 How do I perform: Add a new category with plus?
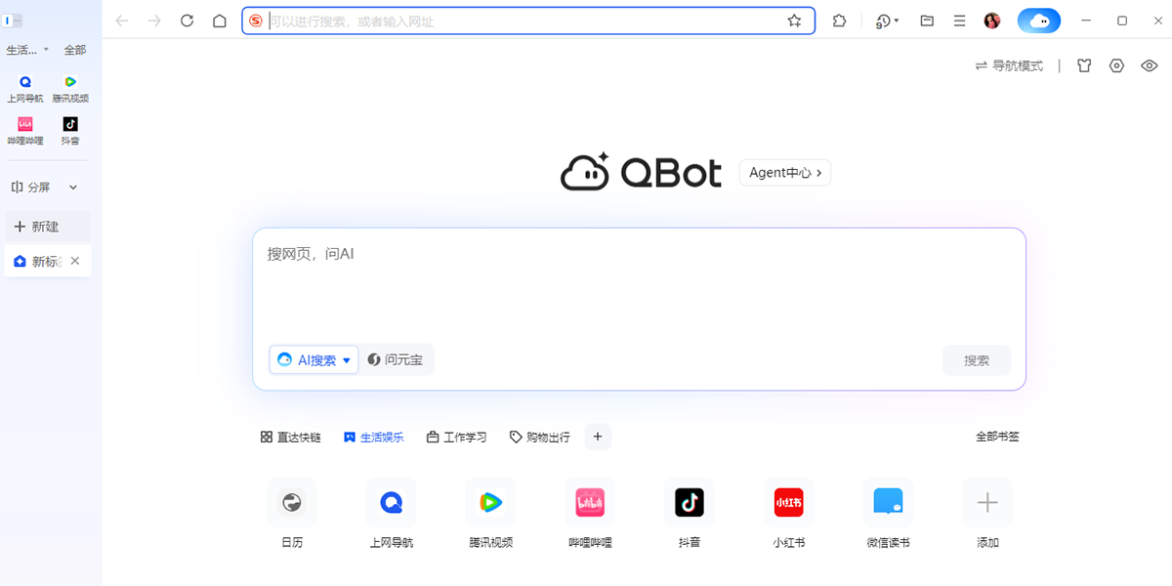pos(598,437)
